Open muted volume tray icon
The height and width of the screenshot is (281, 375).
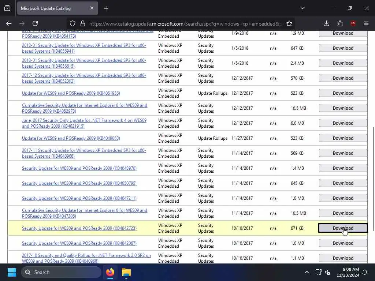(x=328, y=272)
